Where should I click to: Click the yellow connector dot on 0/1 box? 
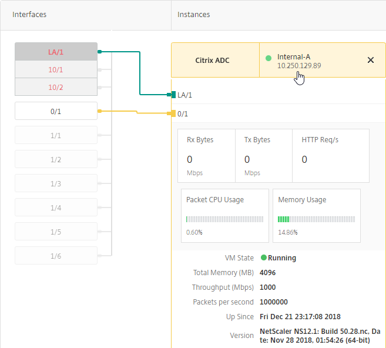99,111
